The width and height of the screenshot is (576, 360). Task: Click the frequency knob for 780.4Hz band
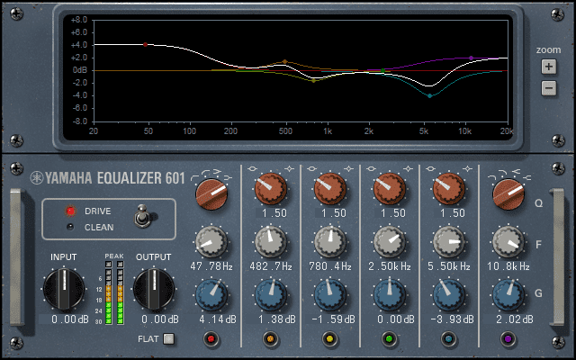[x=330, y=242]
